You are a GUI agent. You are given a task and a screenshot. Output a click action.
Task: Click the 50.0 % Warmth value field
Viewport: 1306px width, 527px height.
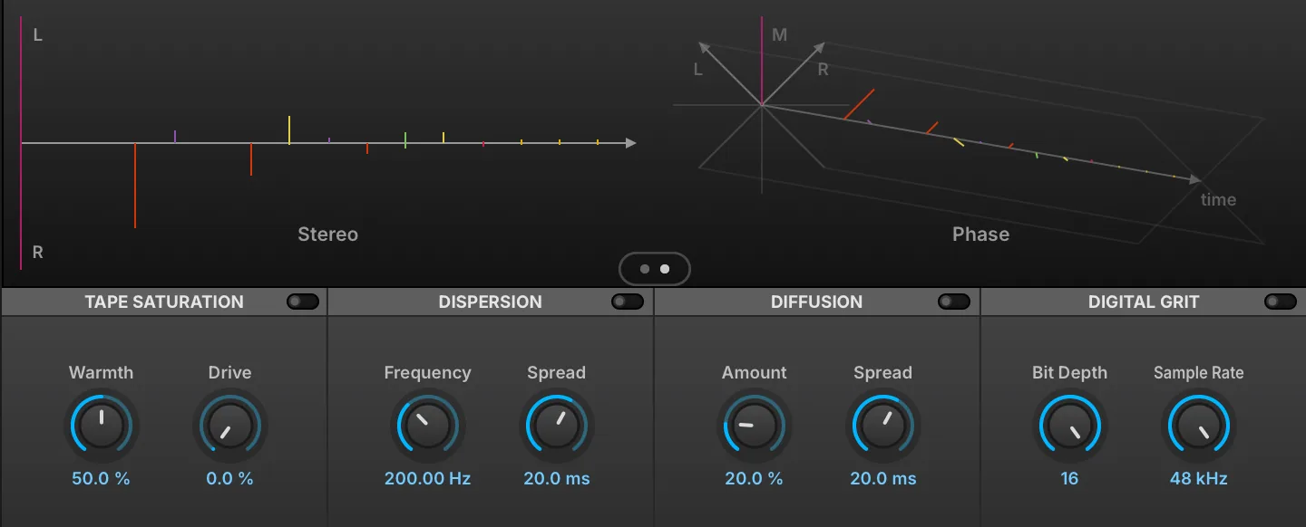coord(102,478)
